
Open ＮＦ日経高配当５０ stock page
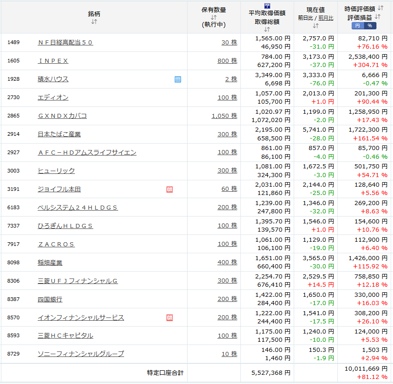pos(65,43)
